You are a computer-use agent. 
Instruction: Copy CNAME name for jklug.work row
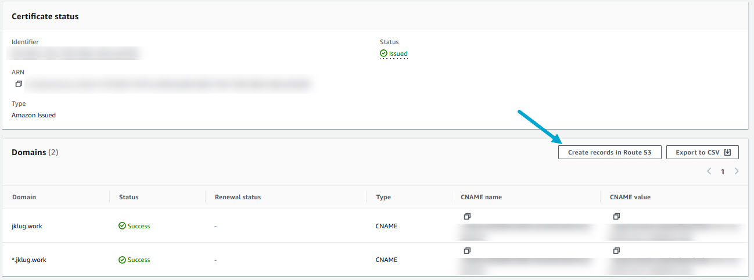[466, 216]
